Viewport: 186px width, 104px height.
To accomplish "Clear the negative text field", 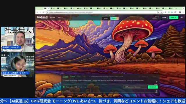I will [x=157, y=91].
